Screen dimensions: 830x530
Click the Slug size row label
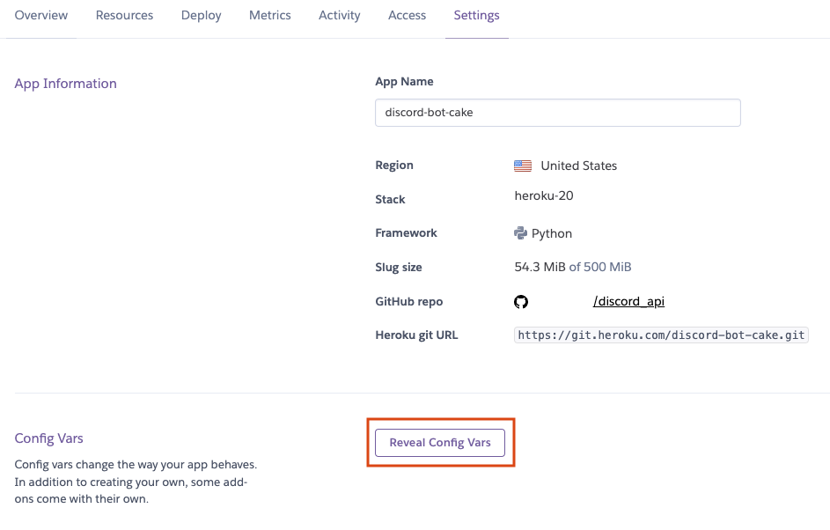pos(399,268)
